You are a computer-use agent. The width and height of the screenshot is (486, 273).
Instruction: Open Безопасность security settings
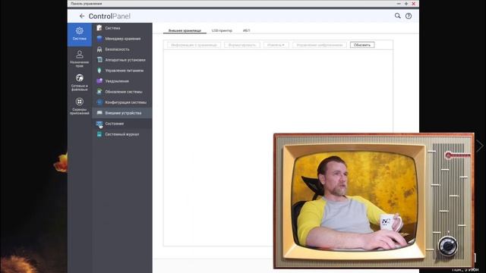click(122, 49)
